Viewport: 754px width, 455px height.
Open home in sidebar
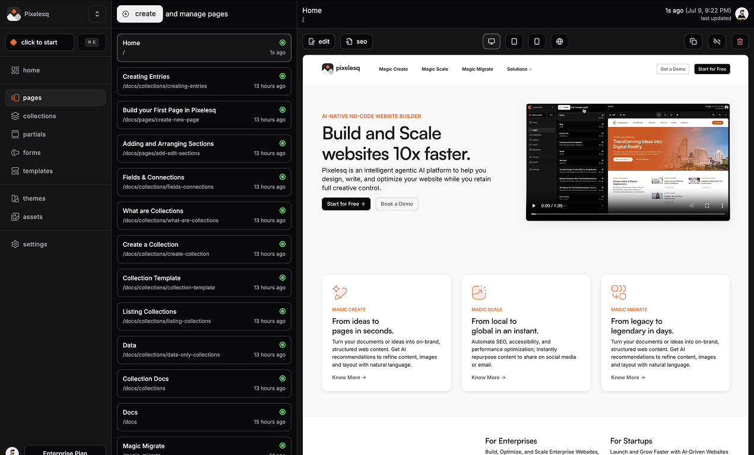[x=56, y=70]
